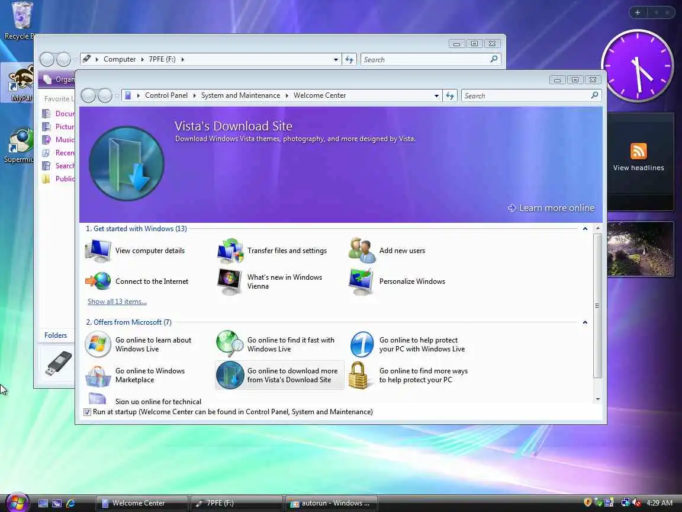Image resolution: width=682 pixels, height=512 pixels.
Task: Open Go online to help protect your PC with Windows Live
Action: [x=407, y=344]
